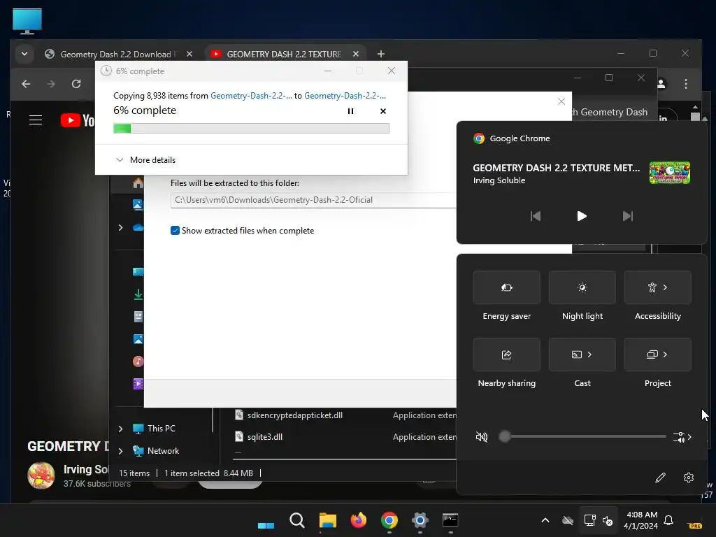
Task: Open Irving Soluble channel avatar
Action: coord(41,475)
